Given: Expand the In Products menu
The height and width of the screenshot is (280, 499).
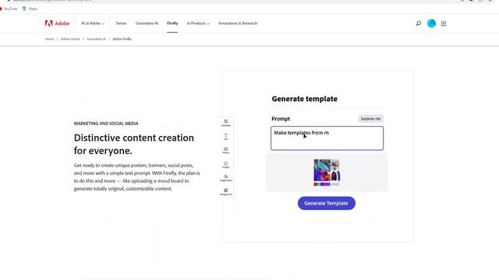Looking at the screenshot, I should click(x=198, y=23).
